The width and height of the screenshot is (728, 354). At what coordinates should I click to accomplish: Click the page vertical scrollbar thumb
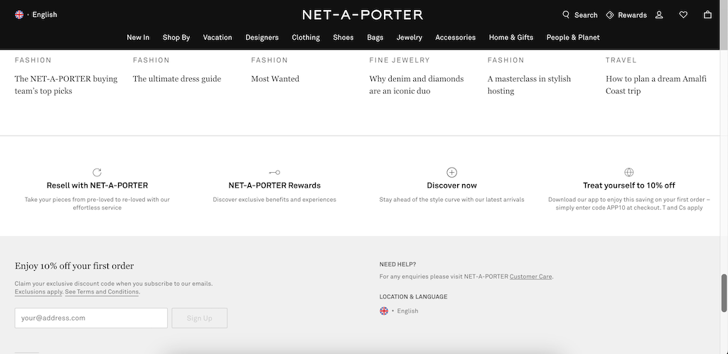click(x=724, y=293)
